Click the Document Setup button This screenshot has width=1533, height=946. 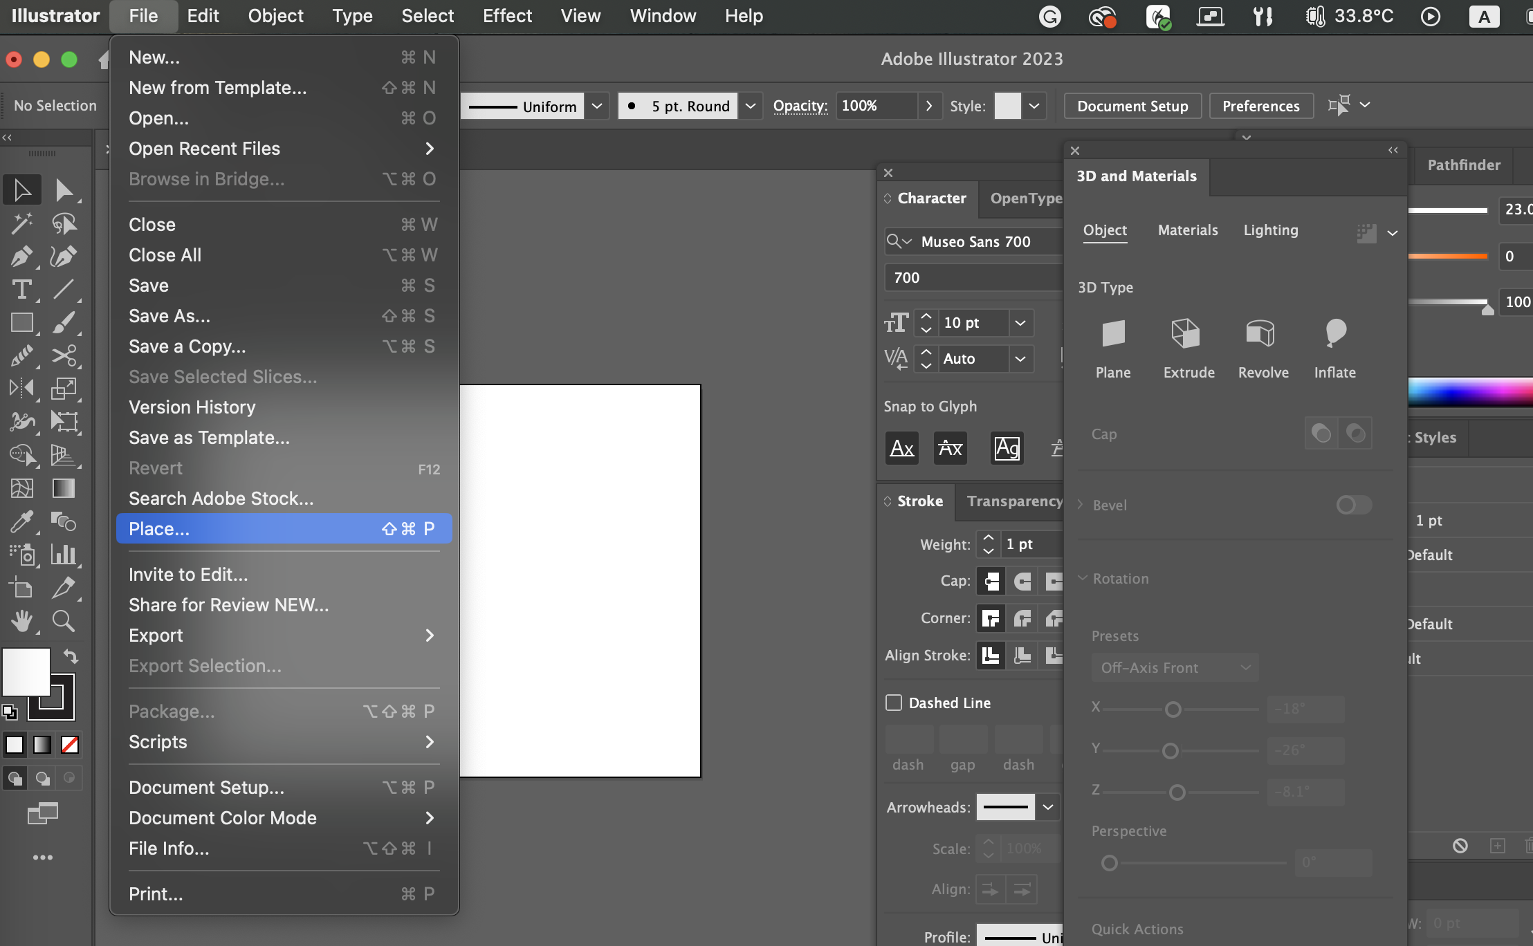[1132, 106]
